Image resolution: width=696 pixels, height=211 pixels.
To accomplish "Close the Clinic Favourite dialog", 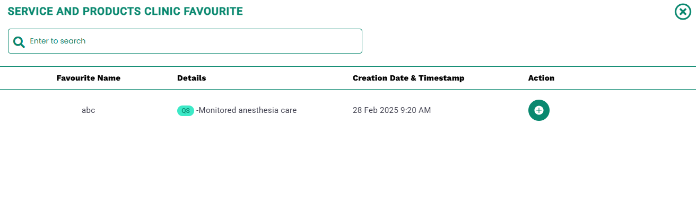I will pos(683,12).
